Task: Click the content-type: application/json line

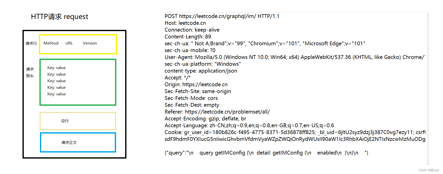Action: click(x=201, y=71)
